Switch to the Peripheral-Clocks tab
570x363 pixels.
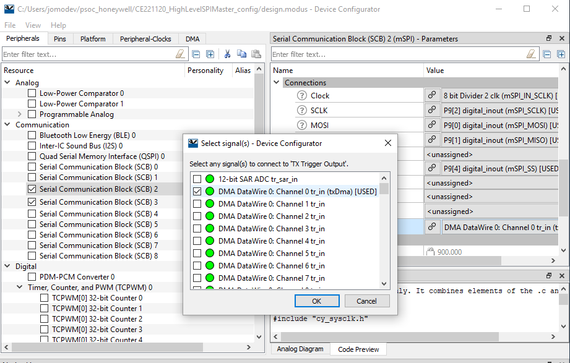point(145,39)
